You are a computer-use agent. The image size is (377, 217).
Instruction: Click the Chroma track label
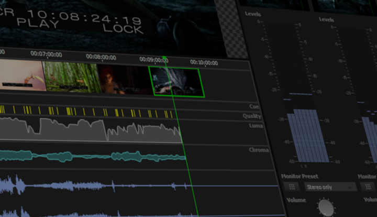pyautogui.click(x=259, y=150)
